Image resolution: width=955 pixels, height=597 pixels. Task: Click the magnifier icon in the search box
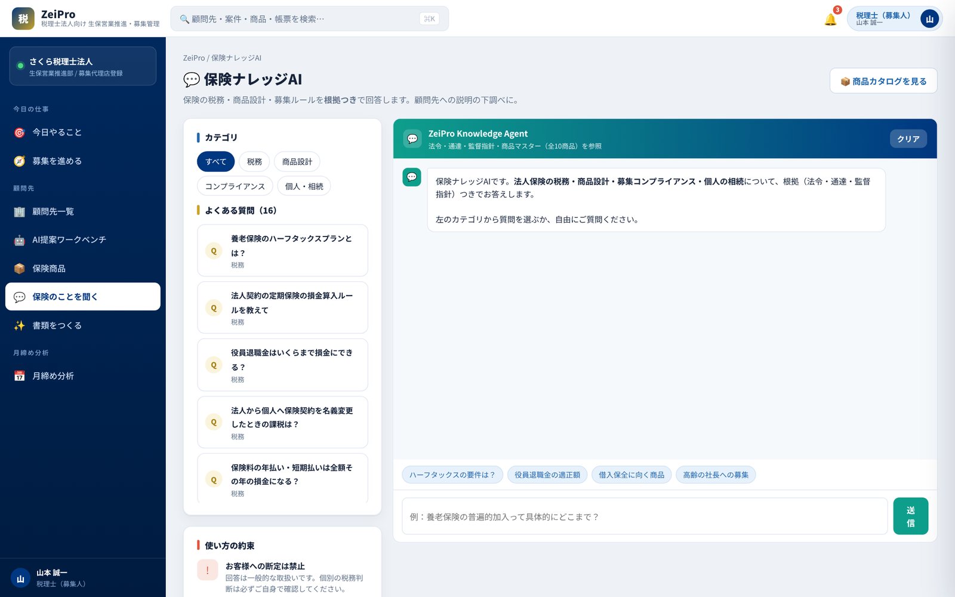click(x=184, y=19)
